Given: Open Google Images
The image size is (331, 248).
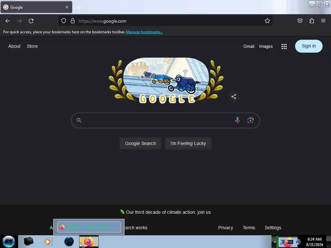Looking at the screenshot, I should [x=266, y=46].
